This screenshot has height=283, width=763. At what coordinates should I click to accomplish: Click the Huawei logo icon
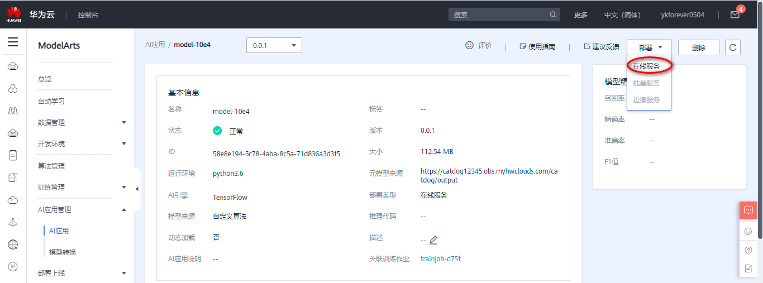pos(13,14)
